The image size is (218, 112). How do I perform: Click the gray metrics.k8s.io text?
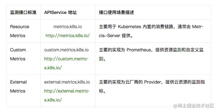(68, 27)
